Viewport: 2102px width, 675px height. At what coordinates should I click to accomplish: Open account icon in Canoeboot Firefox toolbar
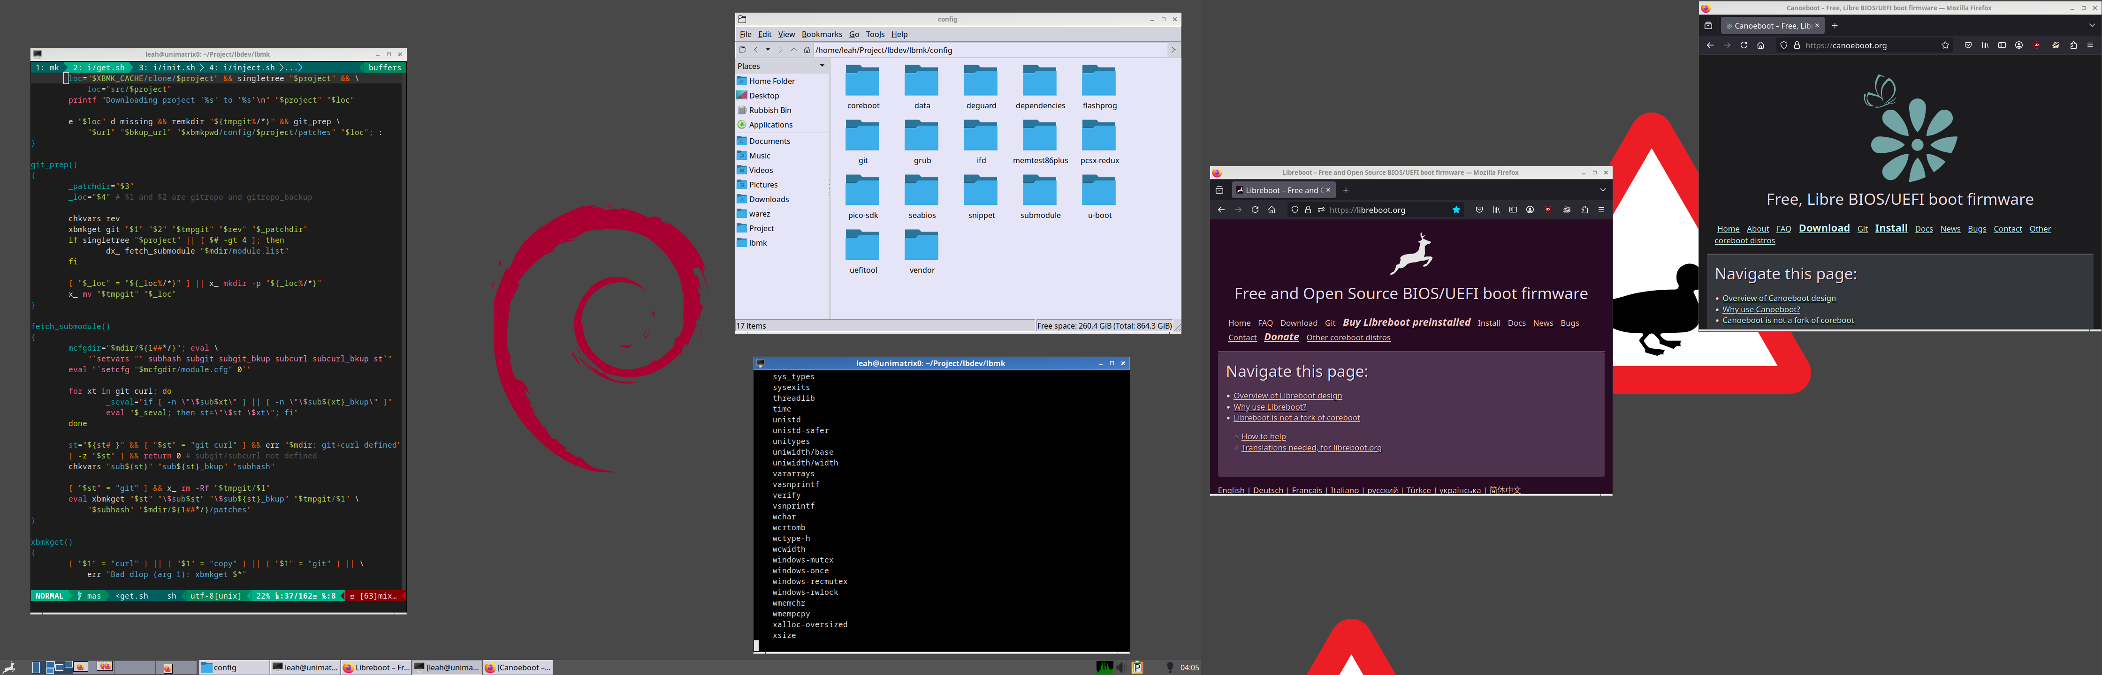click(x=2019, y=45)
